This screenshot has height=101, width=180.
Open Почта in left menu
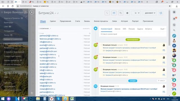tap(6, 35)
